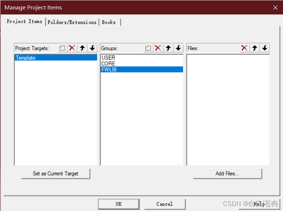Move file down in Files panel
This screenshot has width=283, height=211.
click(x=265, y=48)
